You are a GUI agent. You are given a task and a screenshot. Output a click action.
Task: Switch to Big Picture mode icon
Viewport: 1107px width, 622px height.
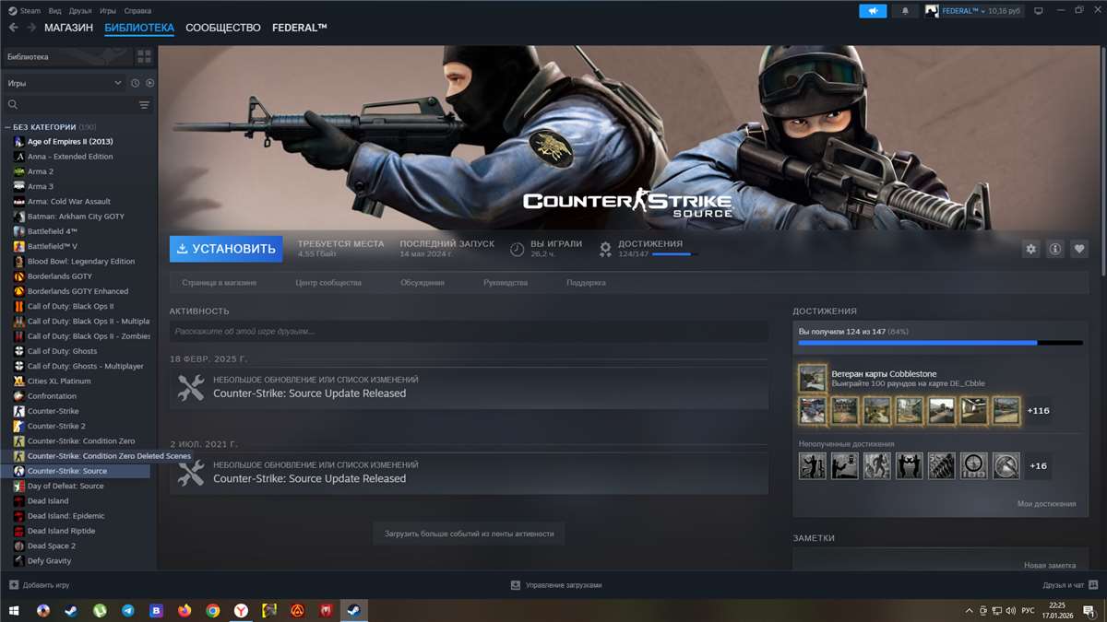1038,11
